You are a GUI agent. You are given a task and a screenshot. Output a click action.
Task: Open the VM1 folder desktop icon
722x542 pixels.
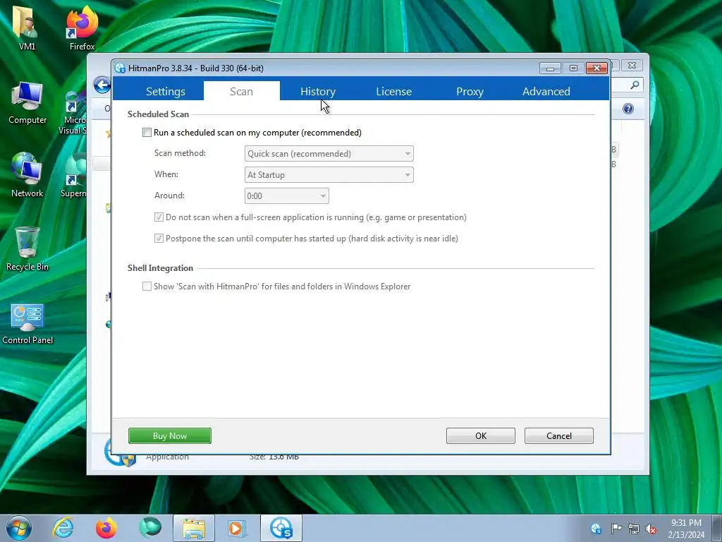pos(27,28)
